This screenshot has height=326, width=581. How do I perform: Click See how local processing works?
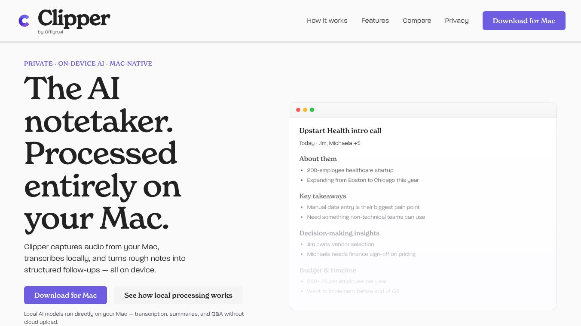[178, 295]
